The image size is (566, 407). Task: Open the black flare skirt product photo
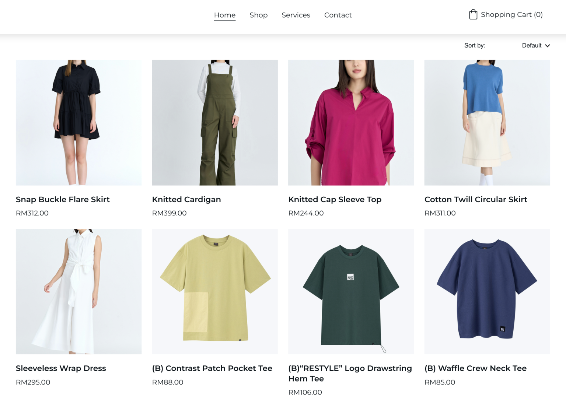click(78, 122)
